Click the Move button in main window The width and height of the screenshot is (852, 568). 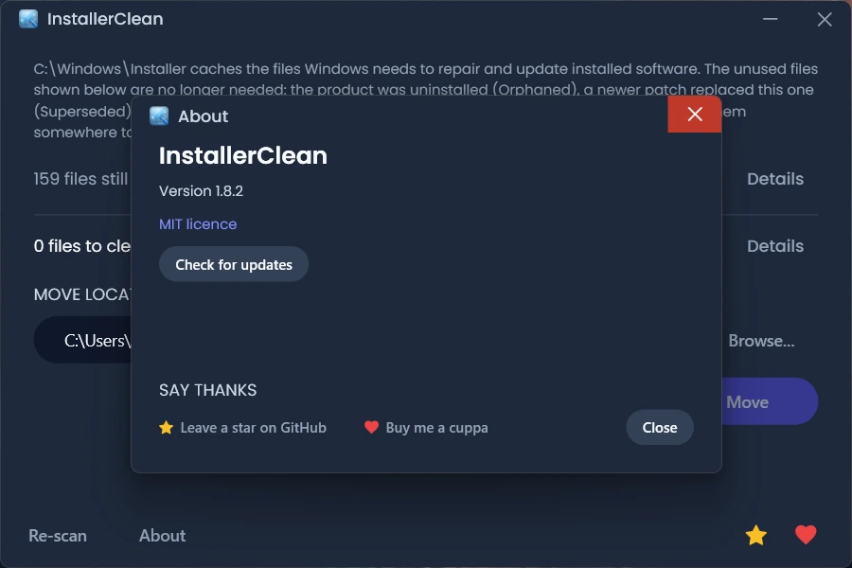coord(770,401)
